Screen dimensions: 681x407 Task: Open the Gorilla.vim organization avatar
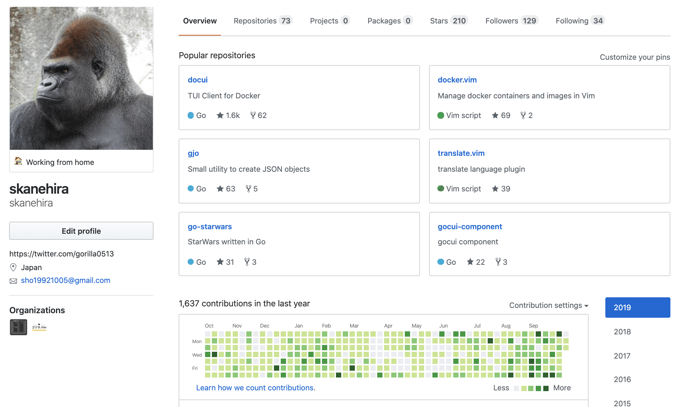coord(39,327)
